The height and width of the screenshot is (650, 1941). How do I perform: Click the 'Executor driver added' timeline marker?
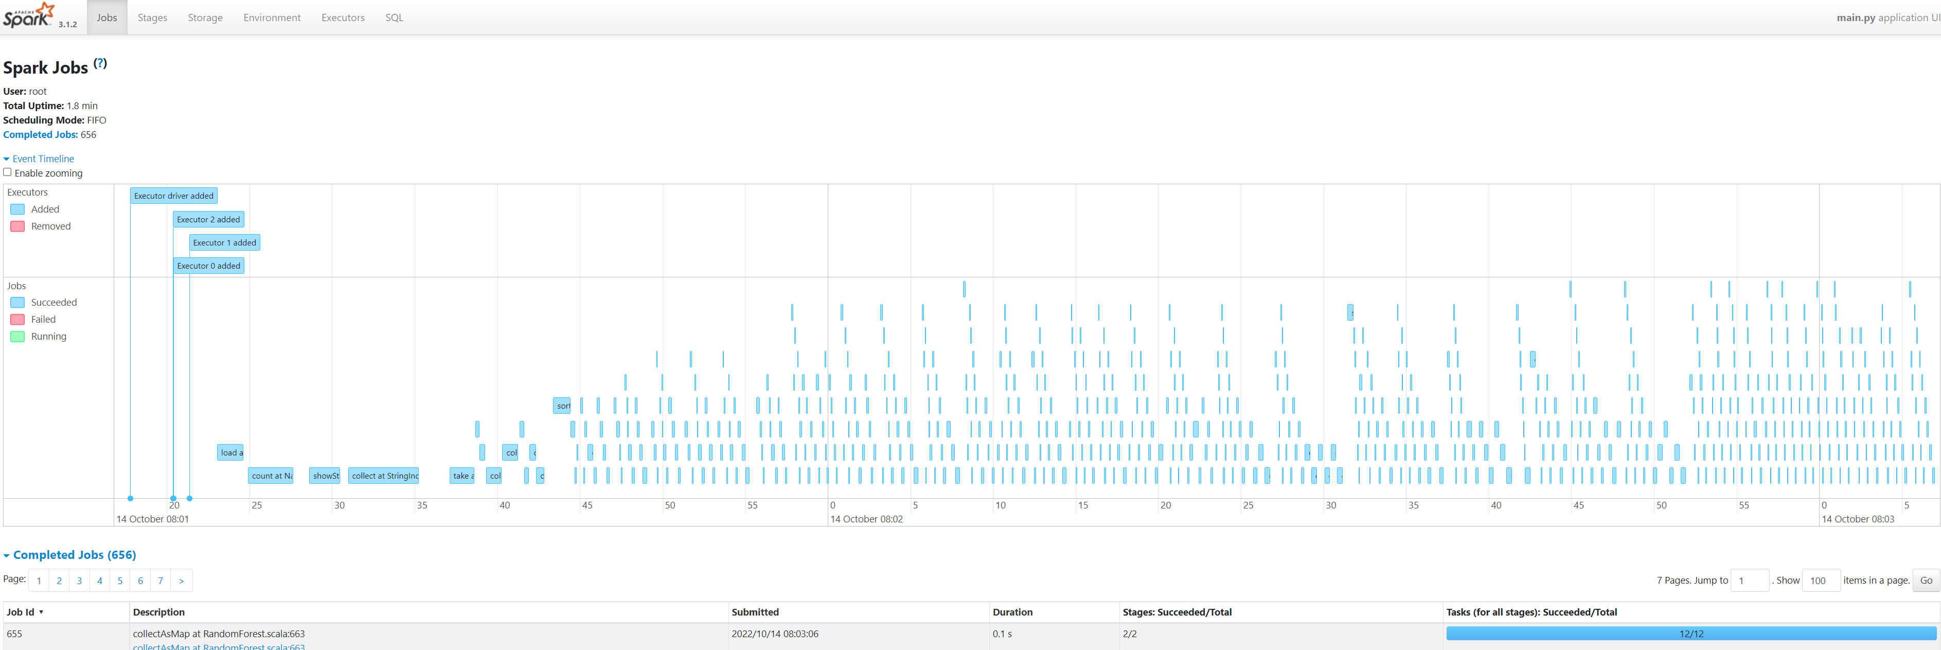(173, 196)
